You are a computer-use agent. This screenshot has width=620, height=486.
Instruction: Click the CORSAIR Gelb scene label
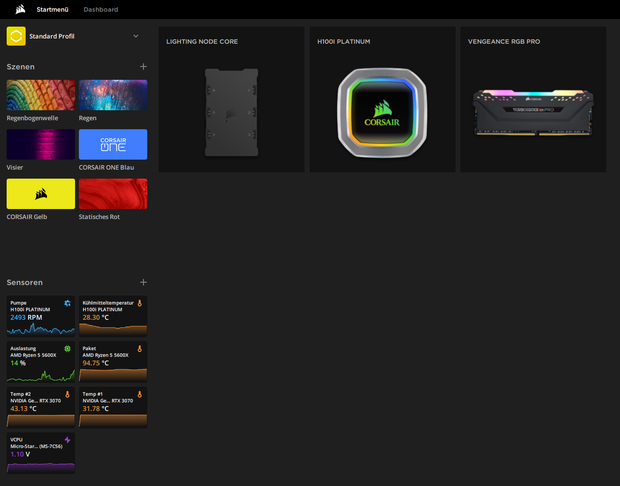click(x=27, y=217)
